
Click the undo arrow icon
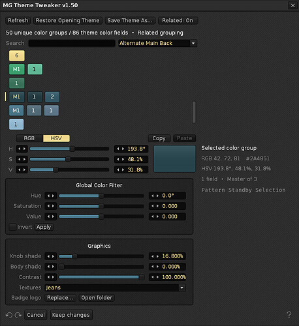(8, 315)
